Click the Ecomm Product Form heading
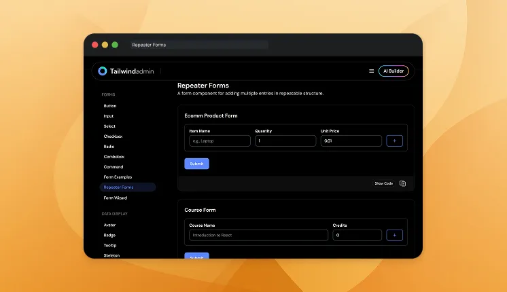This screenshot has height=292, width=507. (x=211, y=115)
